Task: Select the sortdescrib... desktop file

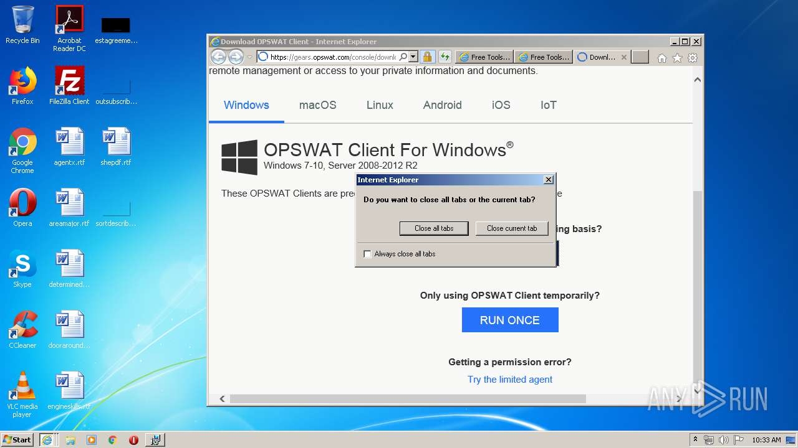Action: [116, 213]
